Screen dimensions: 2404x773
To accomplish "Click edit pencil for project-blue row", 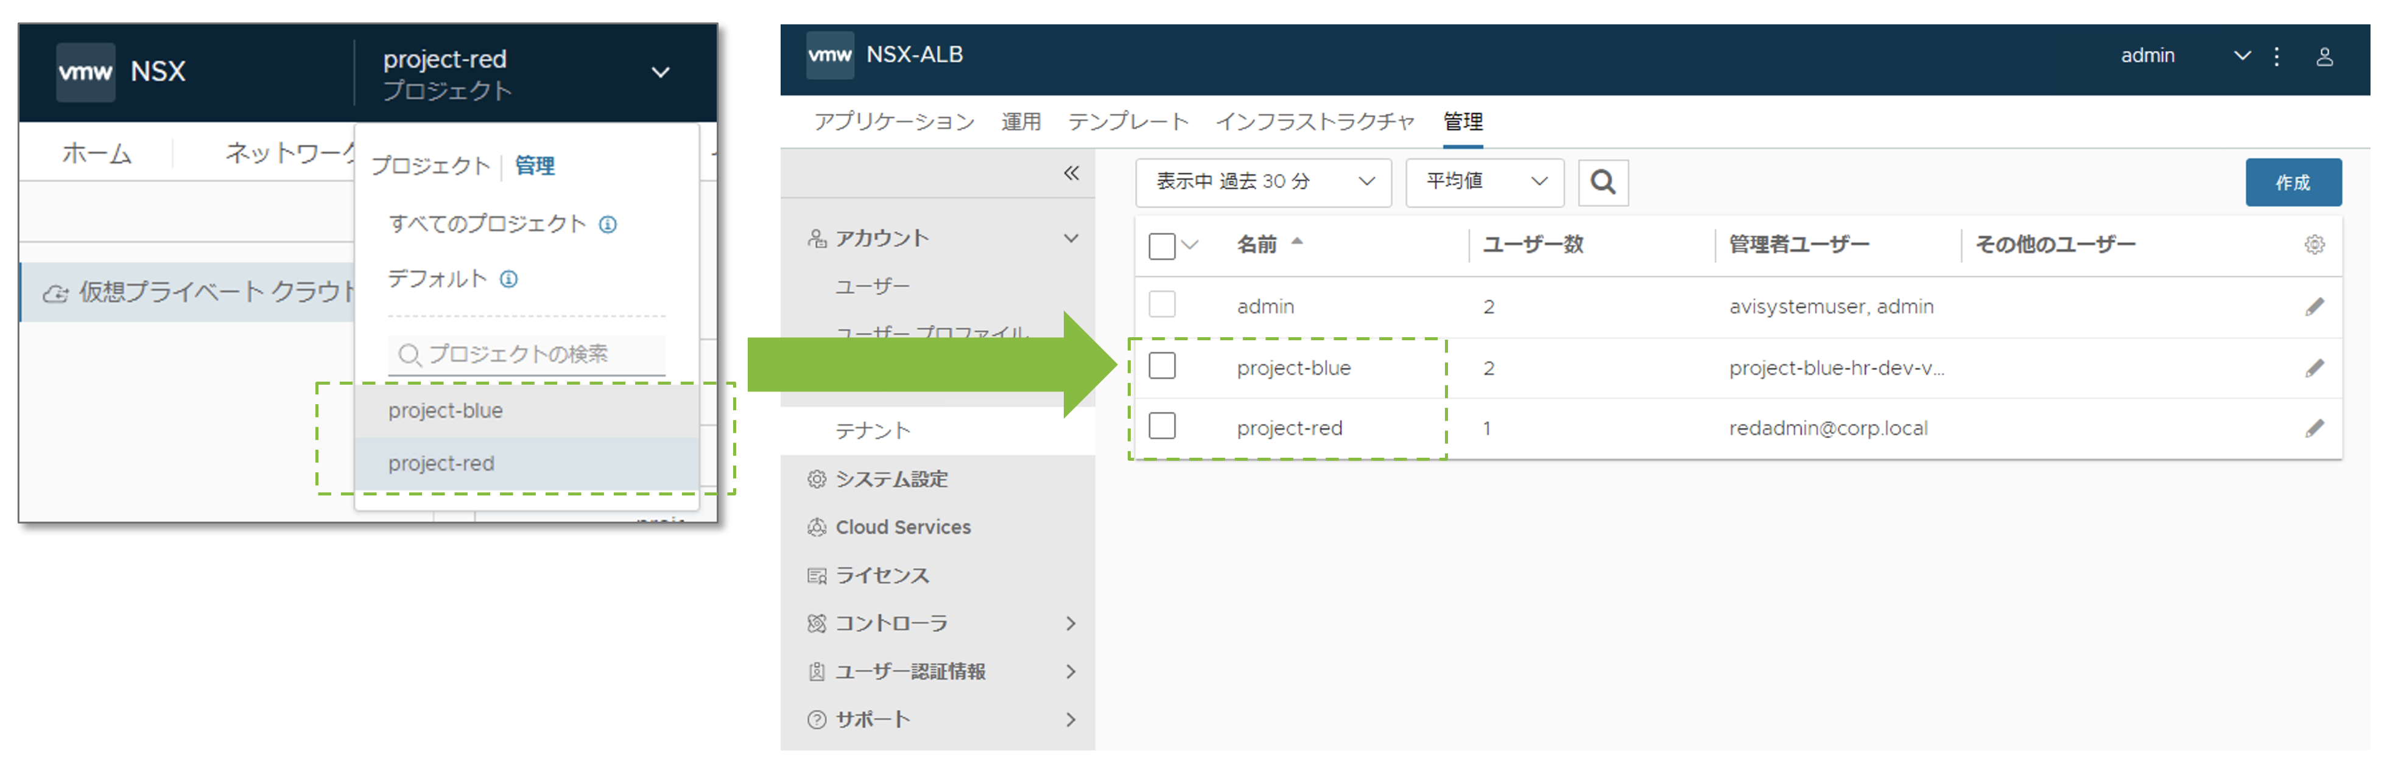I will 2313,368.
